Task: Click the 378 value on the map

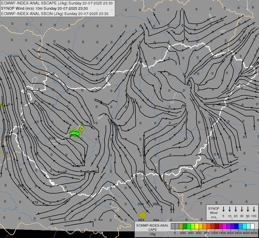Action: [x=35, y=202]
